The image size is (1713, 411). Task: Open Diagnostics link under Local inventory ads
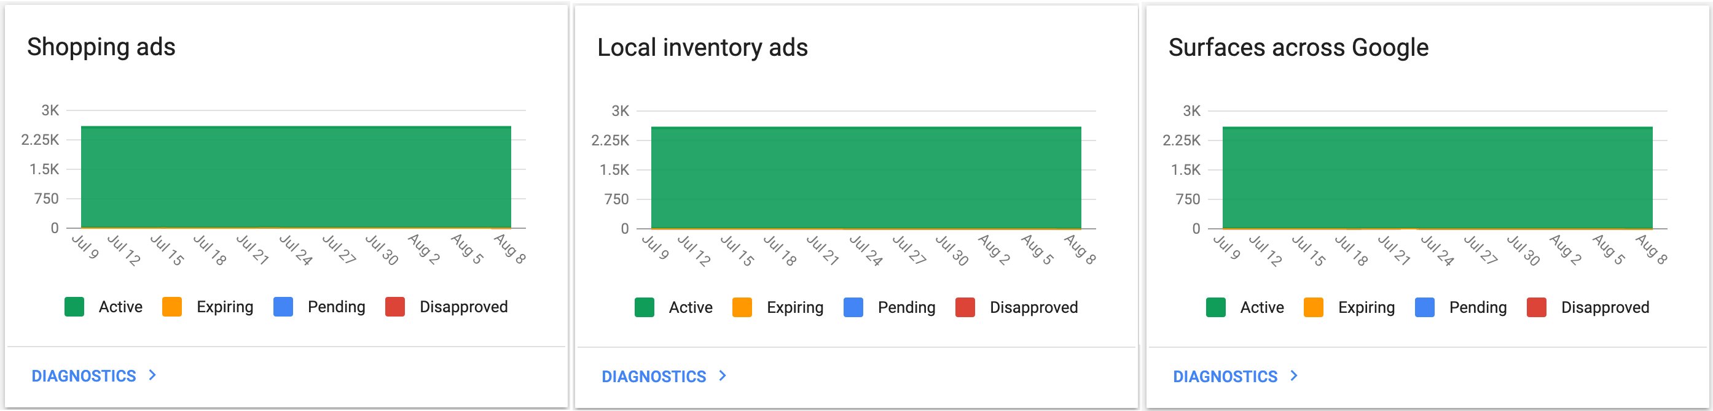(x=654, y=377)
